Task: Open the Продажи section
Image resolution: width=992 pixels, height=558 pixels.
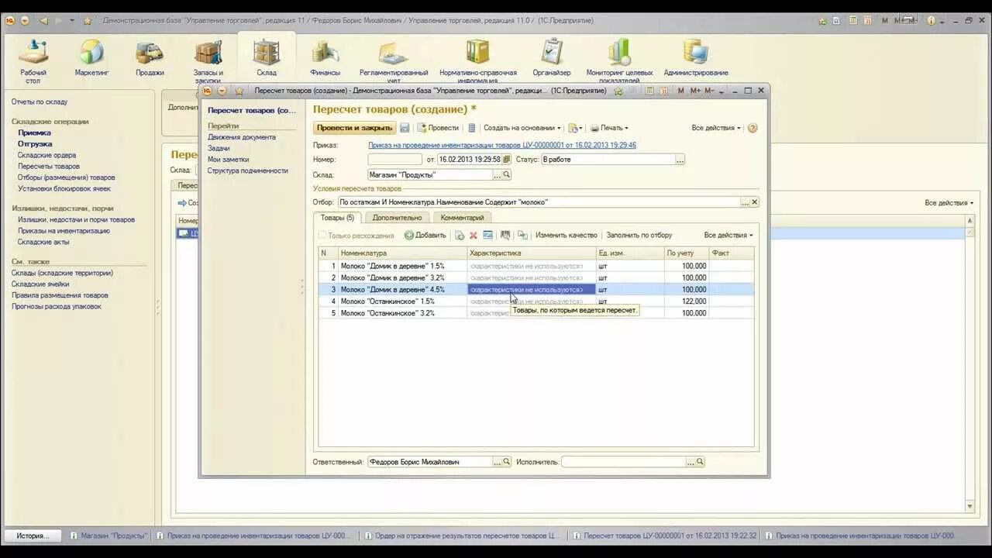Action: tap(150, 58)
